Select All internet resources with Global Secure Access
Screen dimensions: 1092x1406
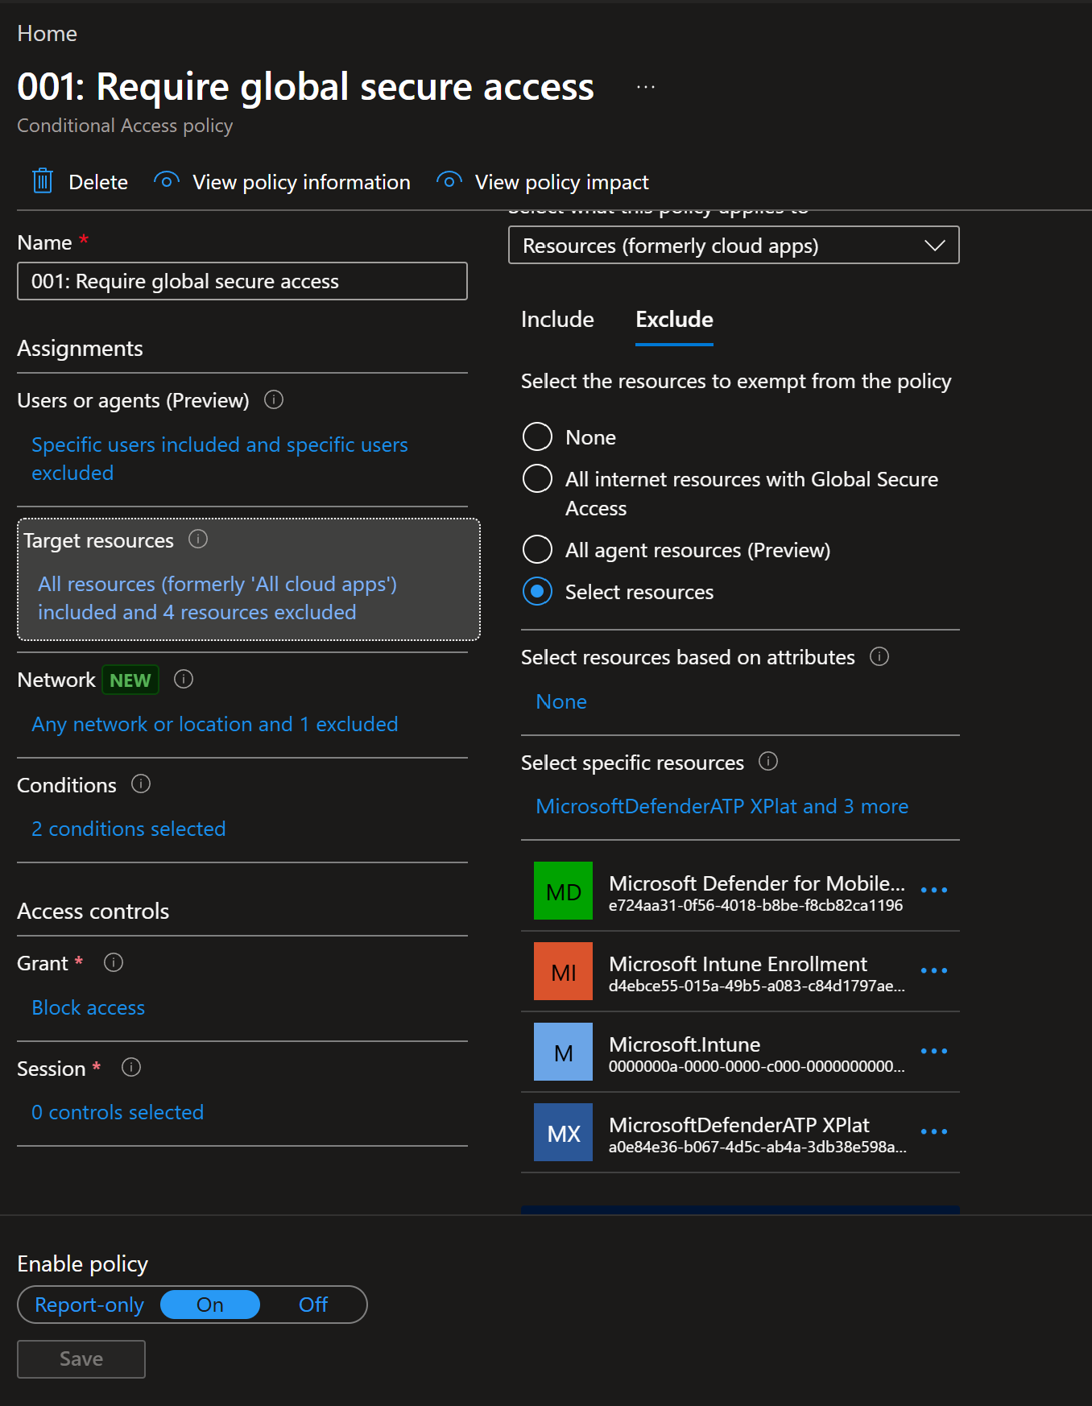pos(537,478)
